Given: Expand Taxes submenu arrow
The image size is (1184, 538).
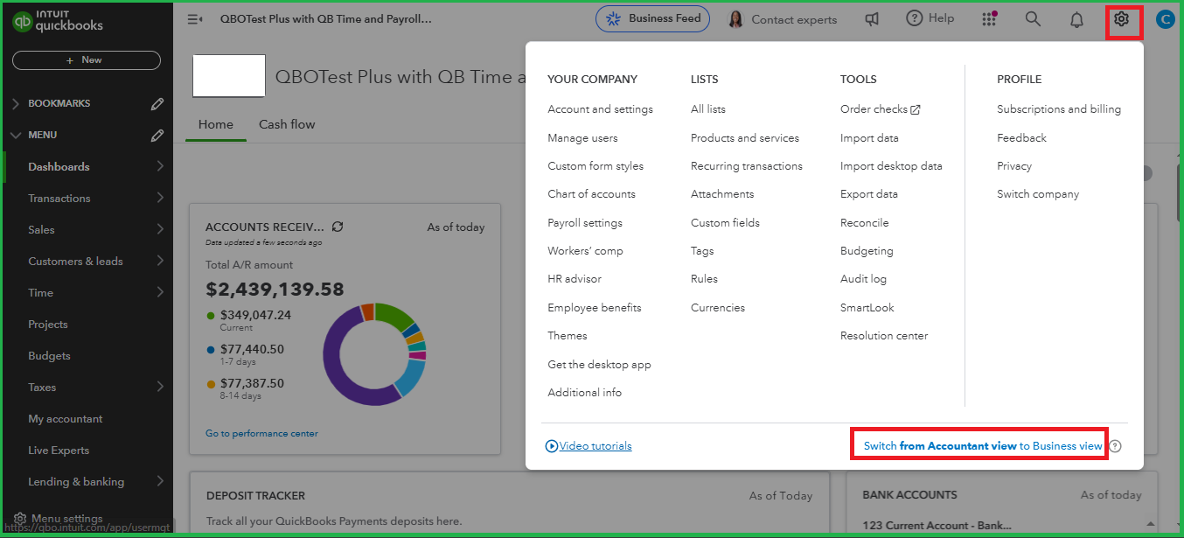Looking at the screenshot, I should [160, 387].
